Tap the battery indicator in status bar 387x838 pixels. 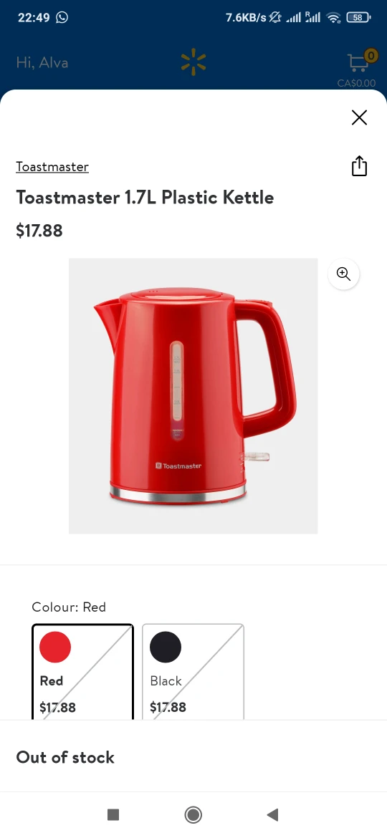point(358,18)
